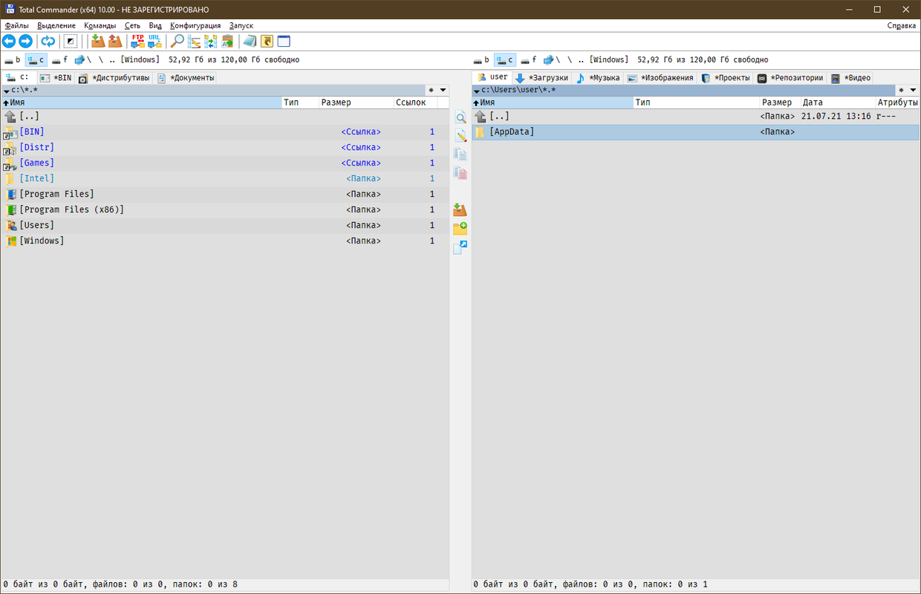Open the FTP connect tool
This screenshot has width=921, height=594.
point(137,42)
